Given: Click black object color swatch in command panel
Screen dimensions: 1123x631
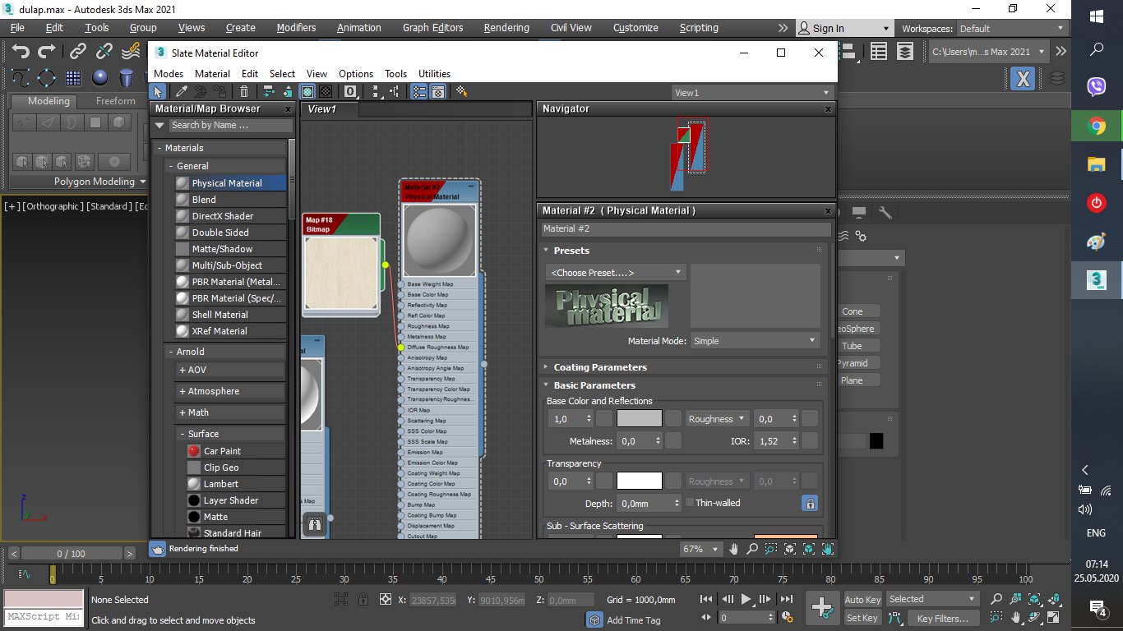Looking at the screenshot, I should click(x=876, y=441).
